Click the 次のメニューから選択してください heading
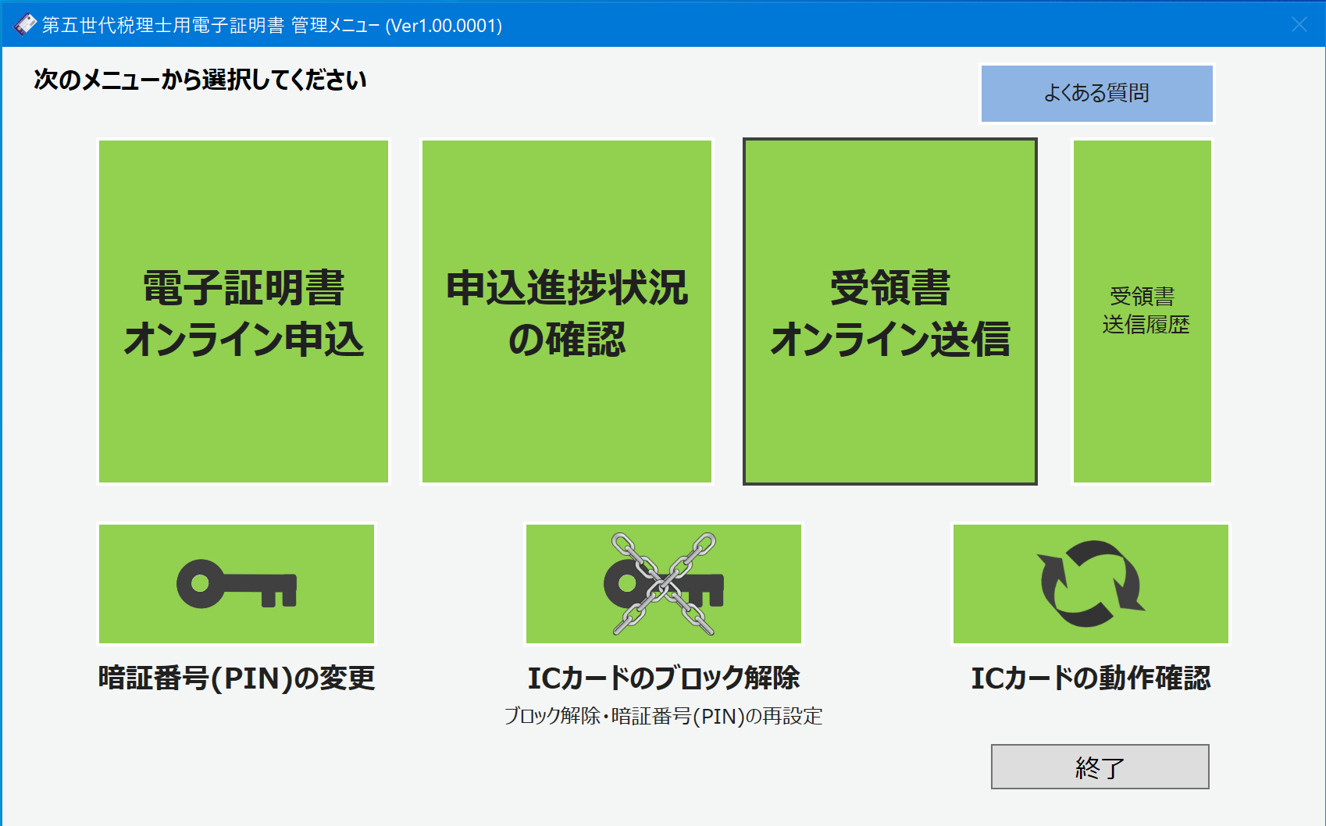 click(200, 80)
